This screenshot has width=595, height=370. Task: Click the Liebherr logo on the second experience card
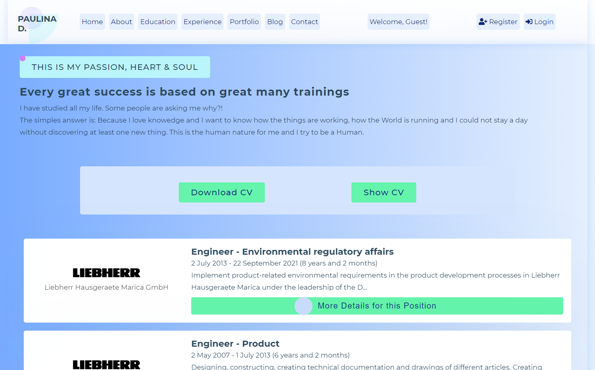coord(106,364)
